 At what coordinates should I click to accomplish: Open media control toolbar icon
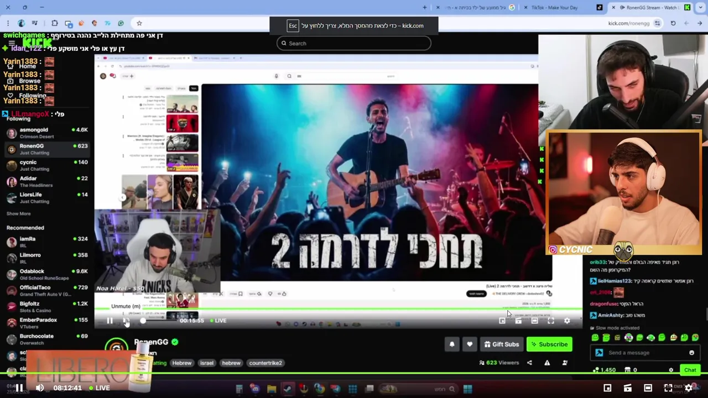[x=35, y=23]
